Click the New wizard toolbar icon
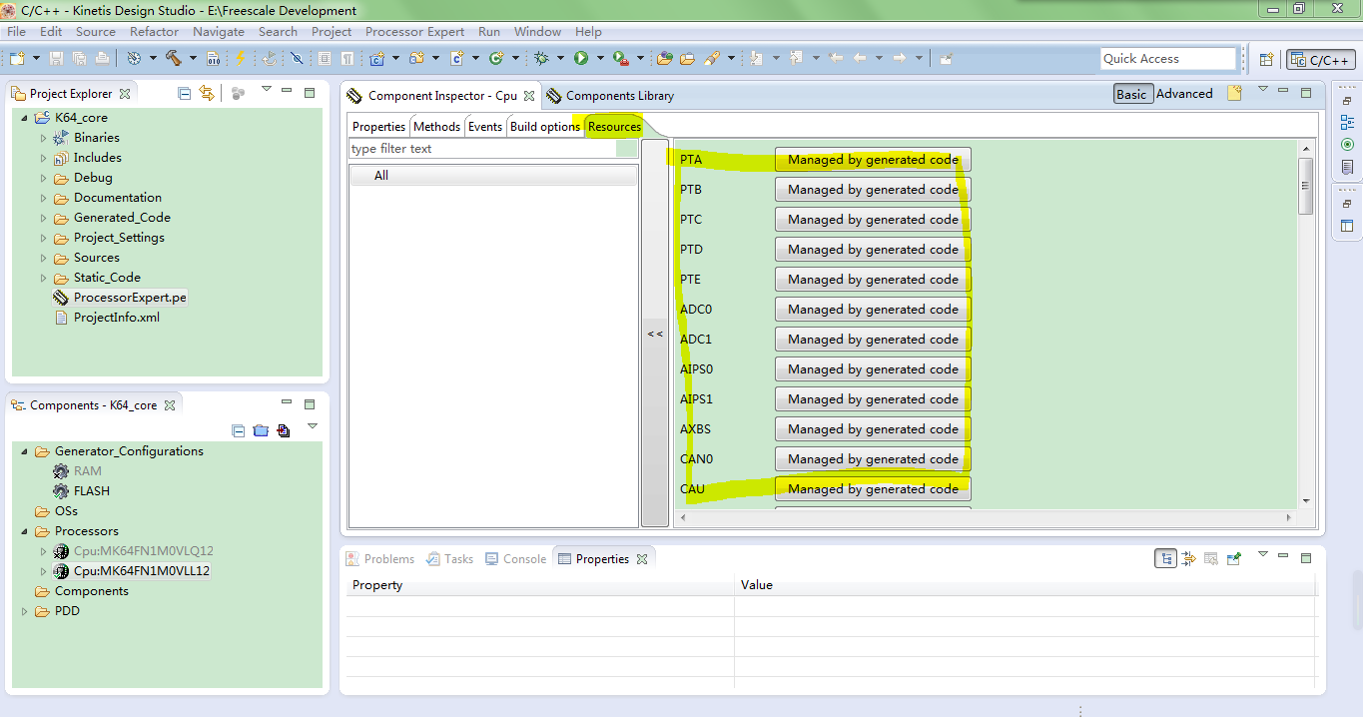Screen dimensions: 1363x717 pos(17,59)
